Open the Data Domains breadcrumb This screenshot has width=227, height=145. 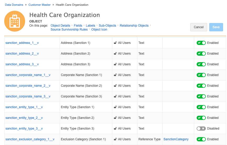click(x=14, y=5)
